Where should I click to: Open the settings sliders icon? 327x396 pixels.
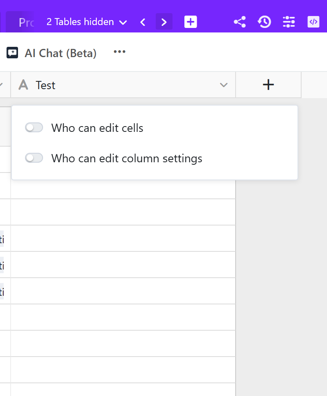coord(289,22)
